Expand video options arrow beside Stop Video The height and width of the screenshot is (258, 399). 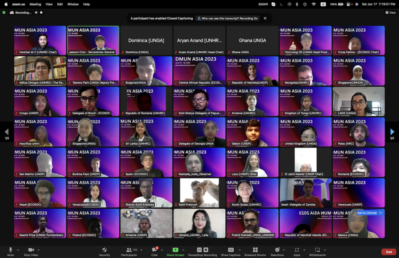coord(41,250)
